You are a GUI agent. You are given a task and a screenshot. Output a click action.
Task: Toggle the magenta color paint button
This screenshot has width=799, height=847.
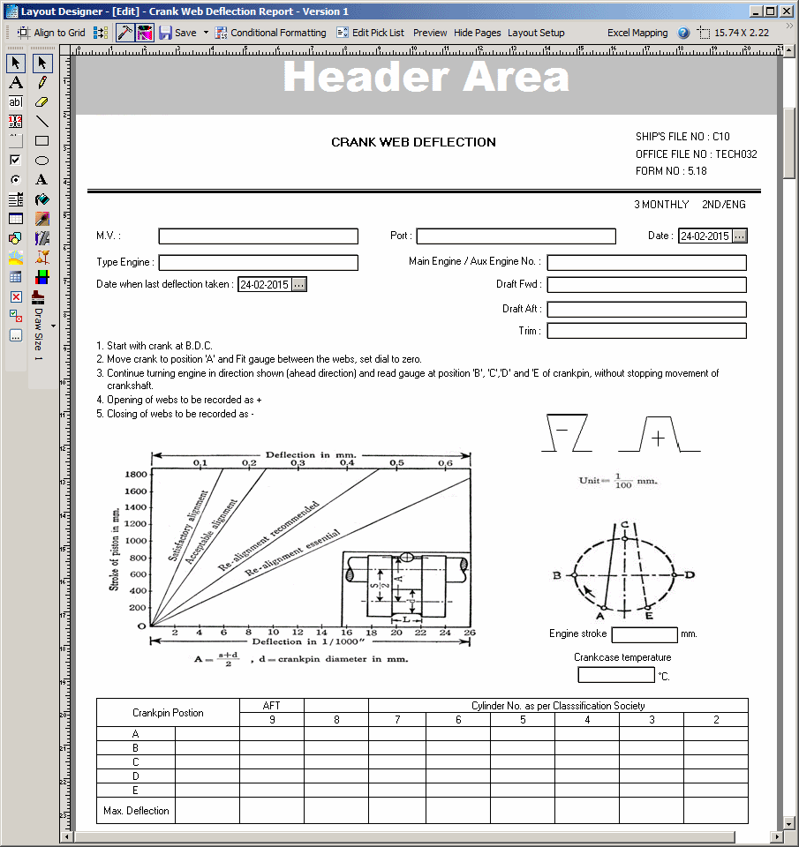[145, 33]
